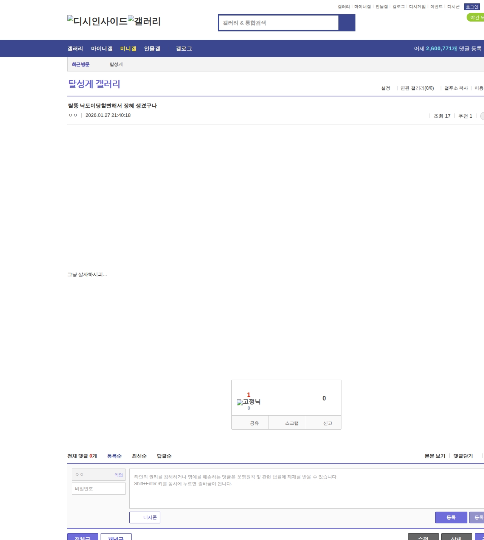Click the 비밀번호 password field
The width and height of the screenshot is (484, 540).
tap(99, 489)
